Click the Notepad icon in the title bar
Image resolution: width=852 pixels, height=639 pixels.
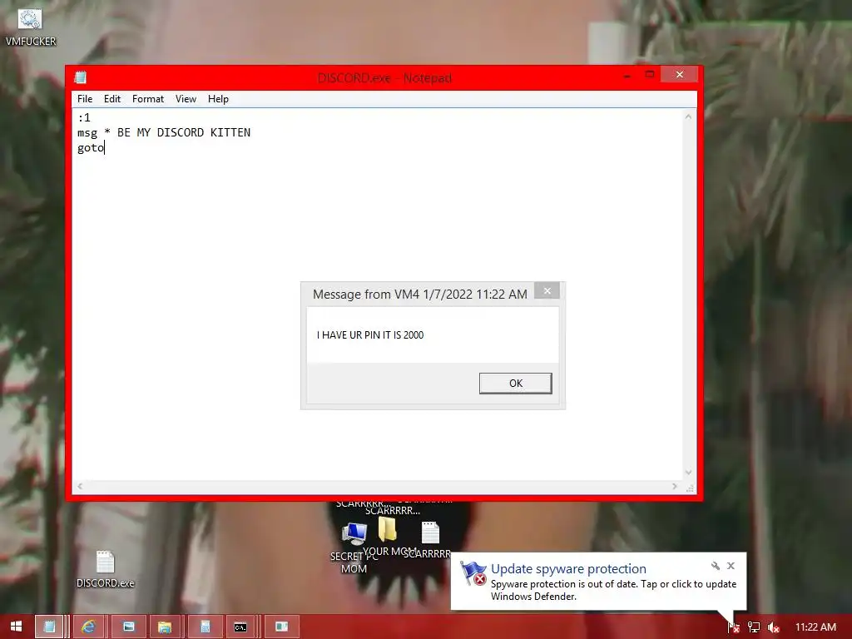(81, 77)
